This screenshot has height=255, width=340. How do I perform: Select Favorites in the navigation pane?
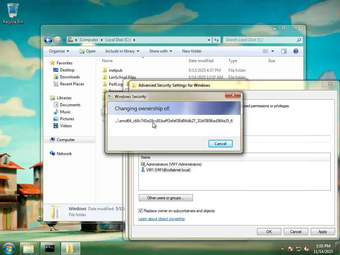[x=64, y=63]
